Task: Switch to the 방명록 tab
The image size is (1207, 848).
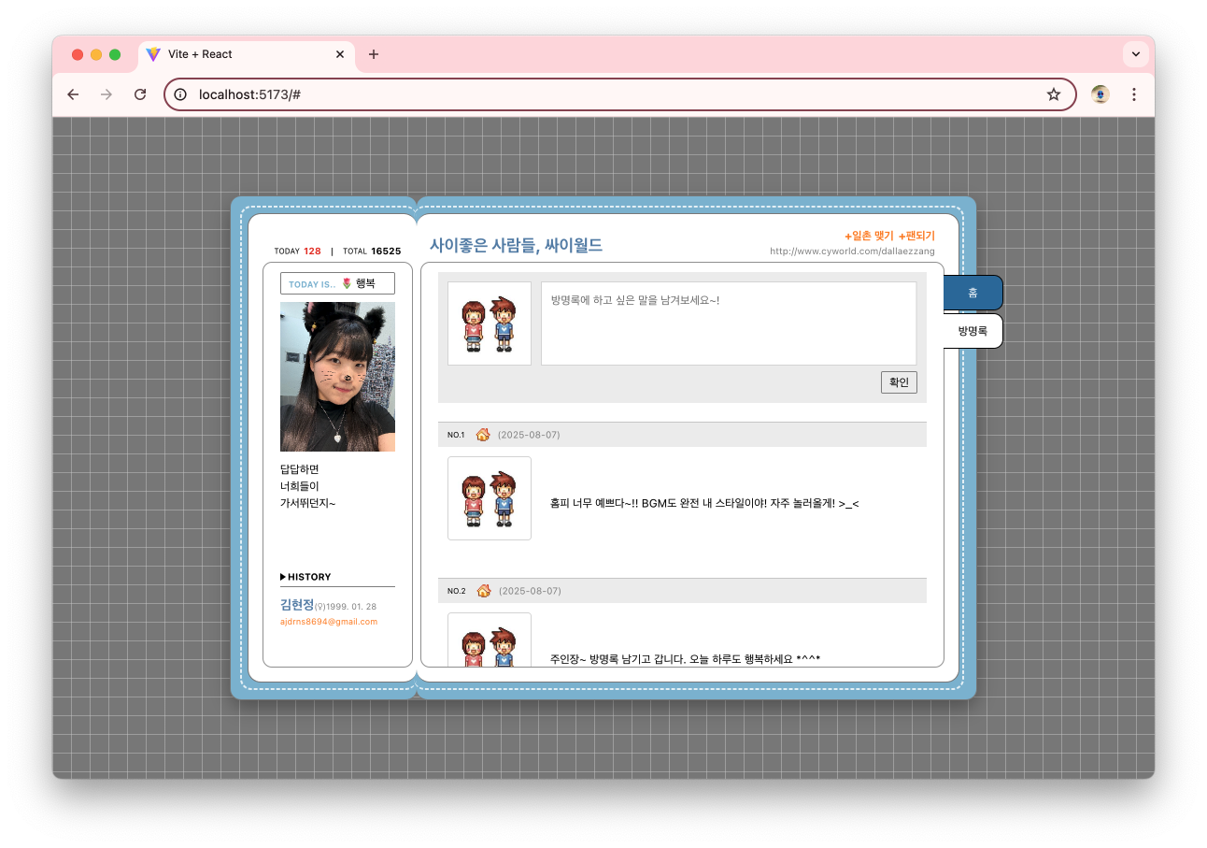Action: click(x=973, y=331)
